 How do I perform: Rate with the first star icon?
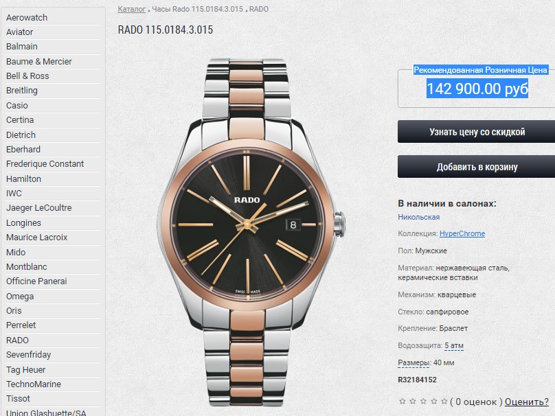(x=402, y=401)
